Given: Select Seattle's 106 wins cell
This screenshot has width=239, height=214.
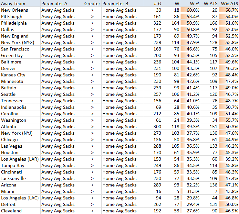Looking at the screenshot, I should click(x=171, y=94).
